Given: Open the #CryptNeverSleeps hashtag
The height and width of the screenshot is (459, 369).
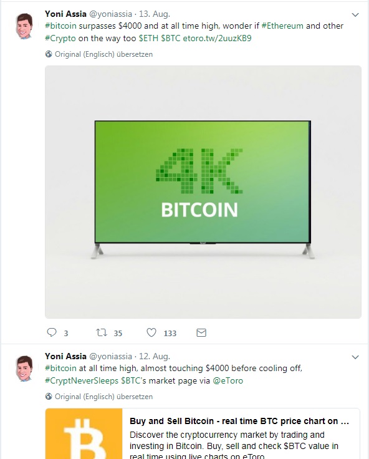Looking at the screenshot, I should (82, 380).
